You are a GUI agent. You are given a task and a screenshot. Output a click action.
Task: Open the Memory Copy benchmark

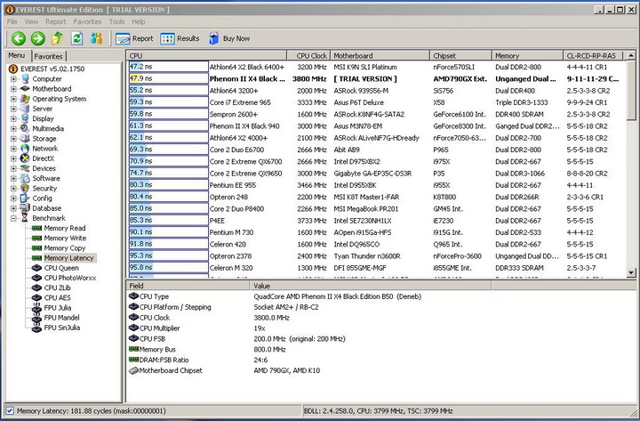pos(59,248)
